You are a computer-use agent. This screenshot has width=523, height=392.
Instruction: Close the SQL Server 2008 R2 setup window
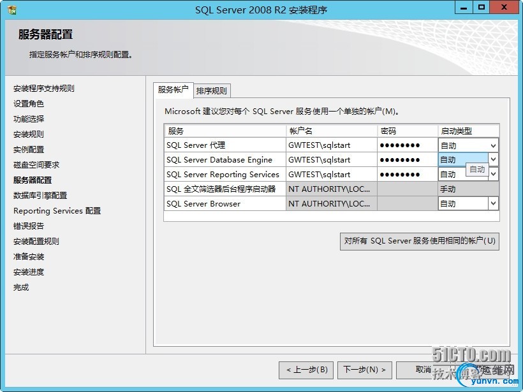pos(504,8)
